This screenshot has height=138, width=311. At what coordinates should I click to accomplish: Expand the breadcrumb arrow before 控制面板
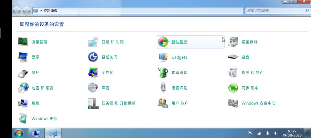click(x=41, y=11)
